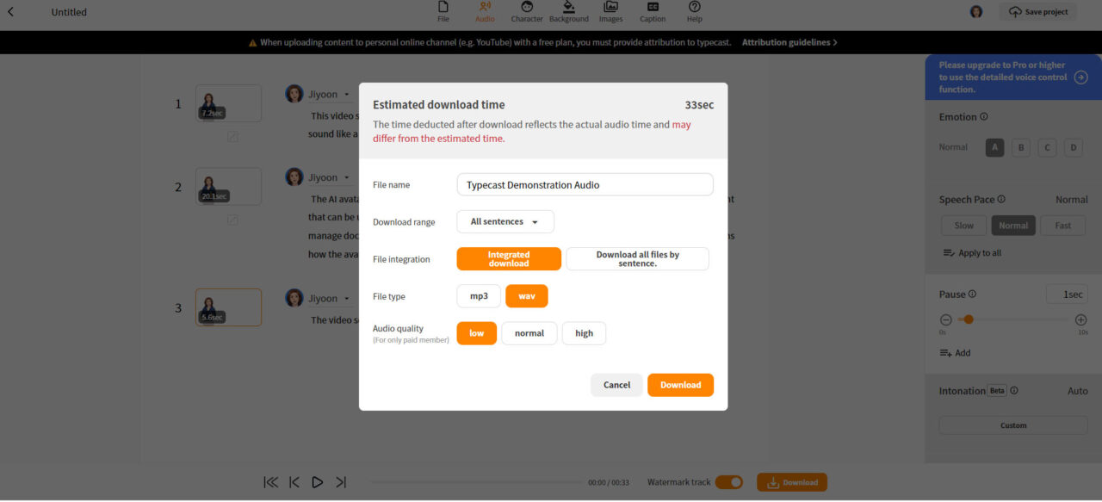Open the File toolbar icon
This screenshot has height=502, width=1102.
click(x=443, y=11)
